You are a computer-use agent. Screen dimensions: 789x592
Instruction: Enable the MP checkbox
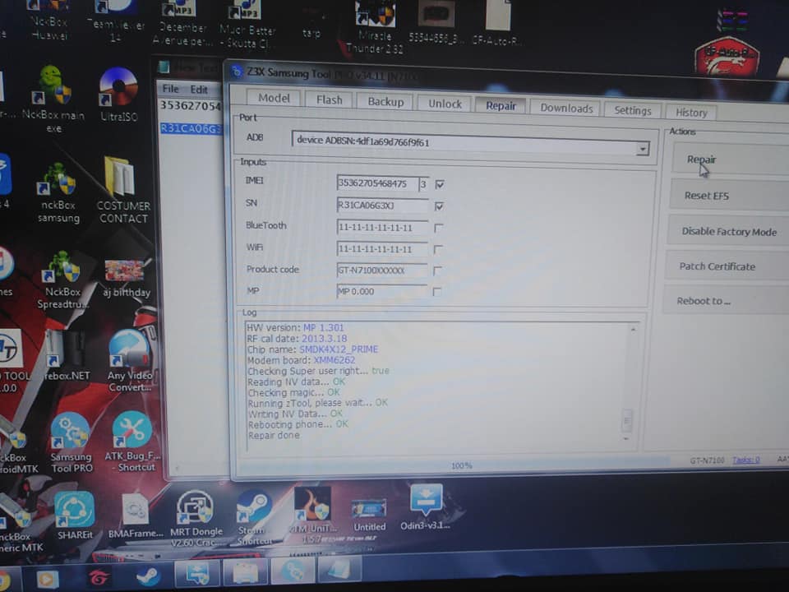pyautogui.click(x=436, y=291)
